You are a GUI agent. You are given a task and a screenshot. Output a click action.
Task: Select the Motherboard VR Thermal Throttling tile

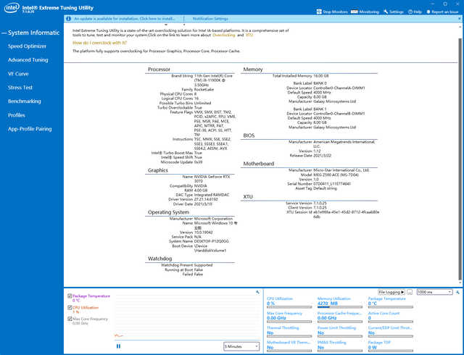click(289, 346)
